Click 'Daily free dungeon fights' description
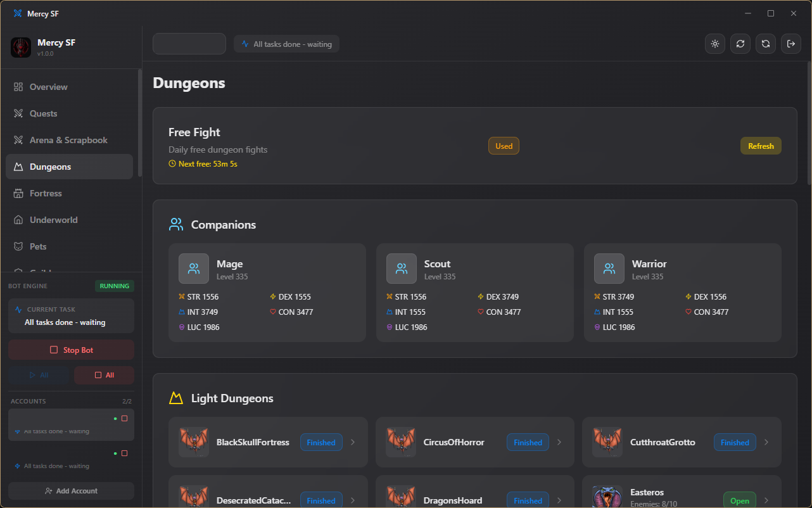 218,149
